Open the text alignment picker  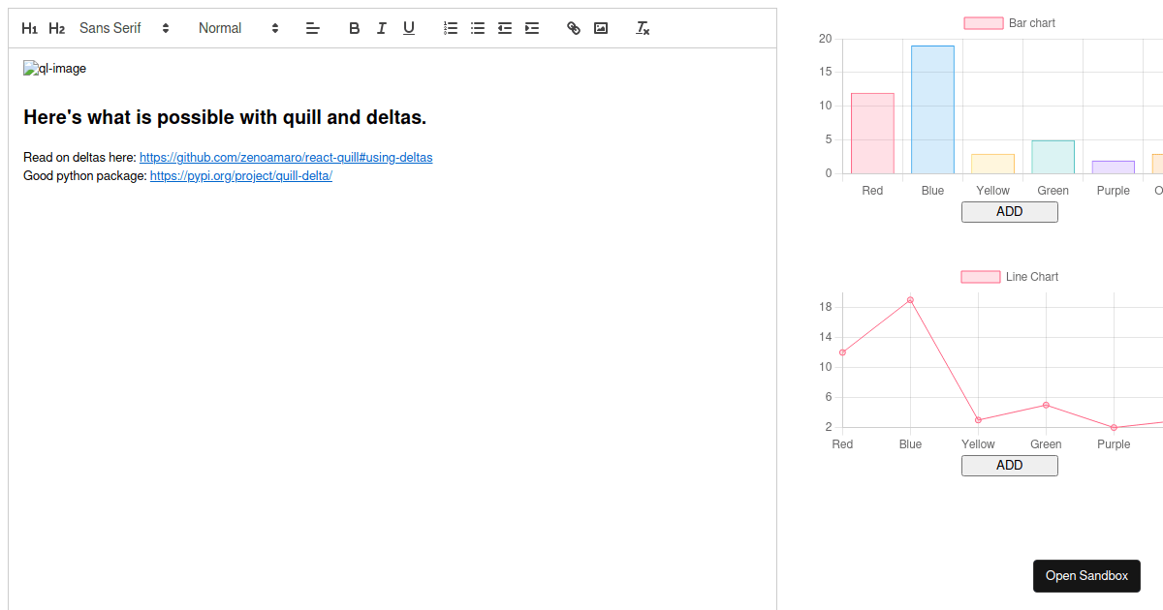(312, 28)
